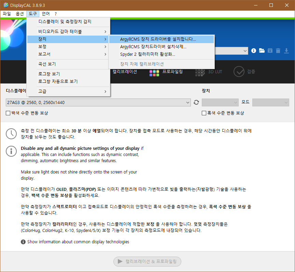Expand 비디오카드 감마 테이블 submenu

pyautogui.click(x=68, y=31)
